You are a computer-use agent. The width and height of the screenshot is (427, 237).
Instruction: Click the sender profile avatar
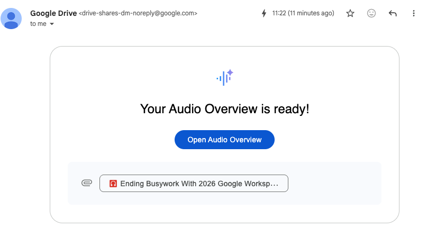[x=11, y=19]
